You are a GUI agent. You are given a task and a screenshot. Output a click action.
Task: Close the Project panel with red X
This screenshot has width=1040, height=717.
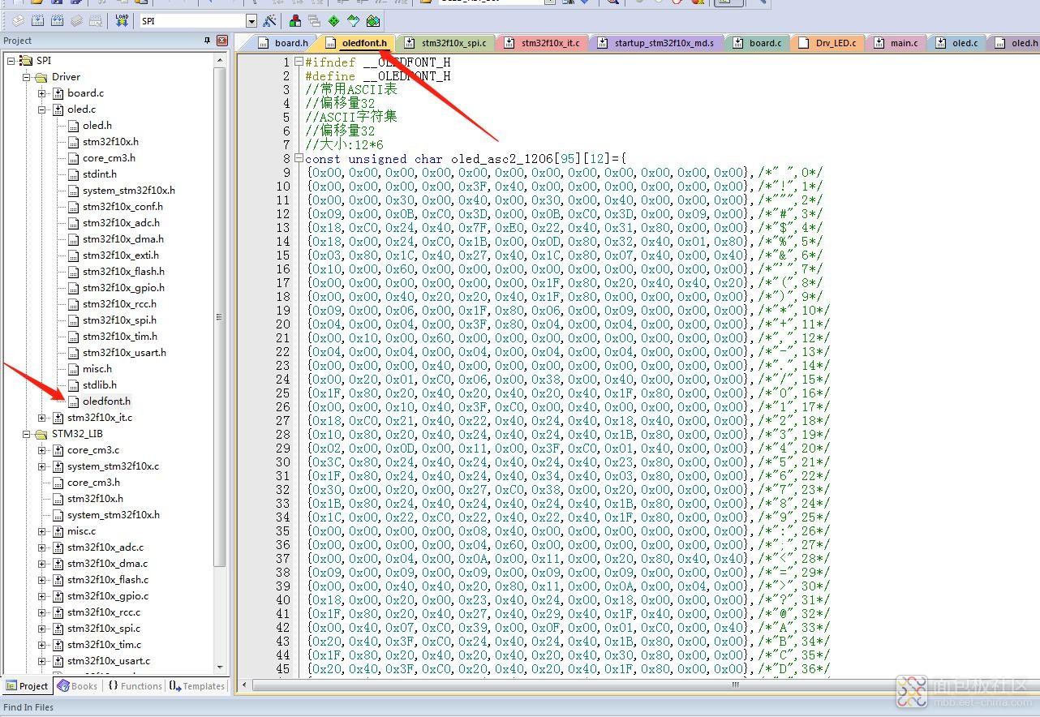point(222,41)
